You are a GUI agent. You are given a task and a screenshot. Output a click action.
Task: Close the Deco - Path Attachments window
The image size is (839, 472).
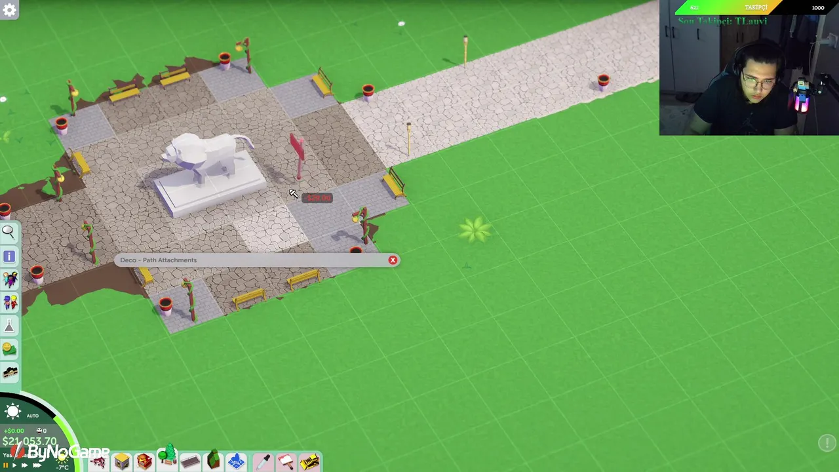[x=393, y=260]
